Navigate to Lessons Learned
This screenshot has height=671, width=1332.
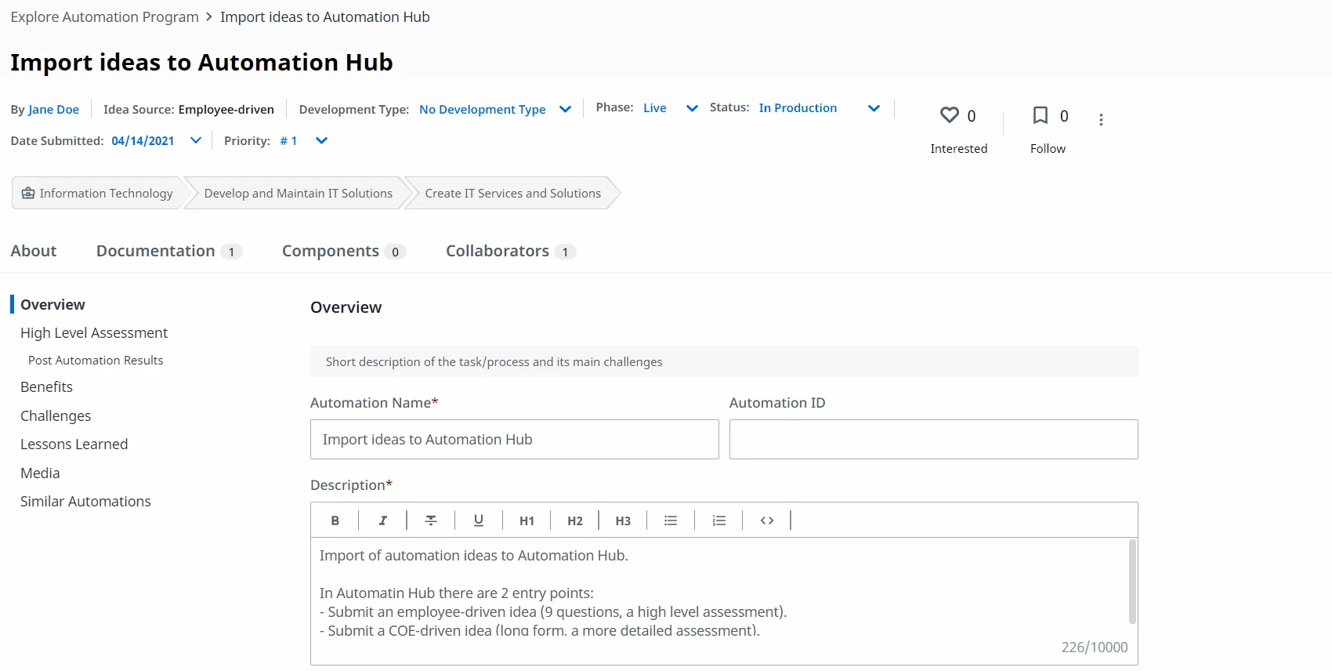(74, 444)
